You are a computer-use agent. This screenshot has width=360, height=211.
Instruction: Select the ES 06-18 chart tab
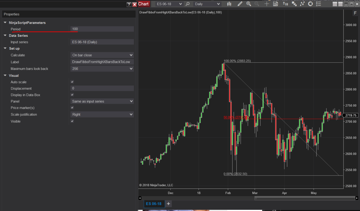coord(154,204)
